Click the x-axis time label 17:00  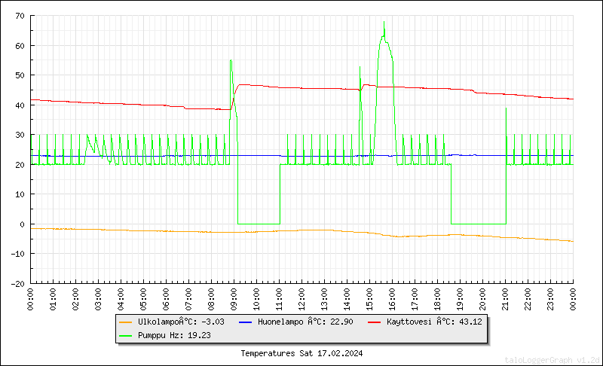[x=415, y=300]
